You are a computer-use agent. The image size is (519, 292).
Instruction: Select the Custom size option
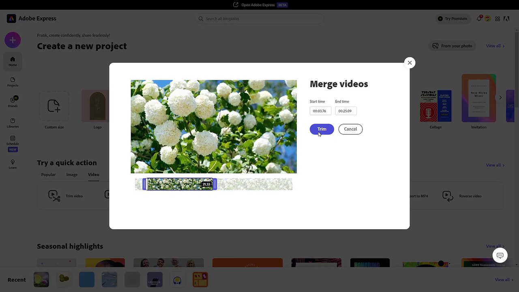point(54,109)
